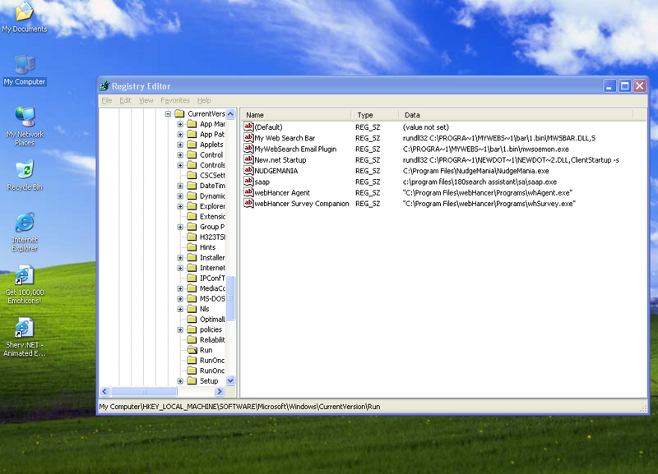
Task: Open the View menu
Action: [146, 100]
